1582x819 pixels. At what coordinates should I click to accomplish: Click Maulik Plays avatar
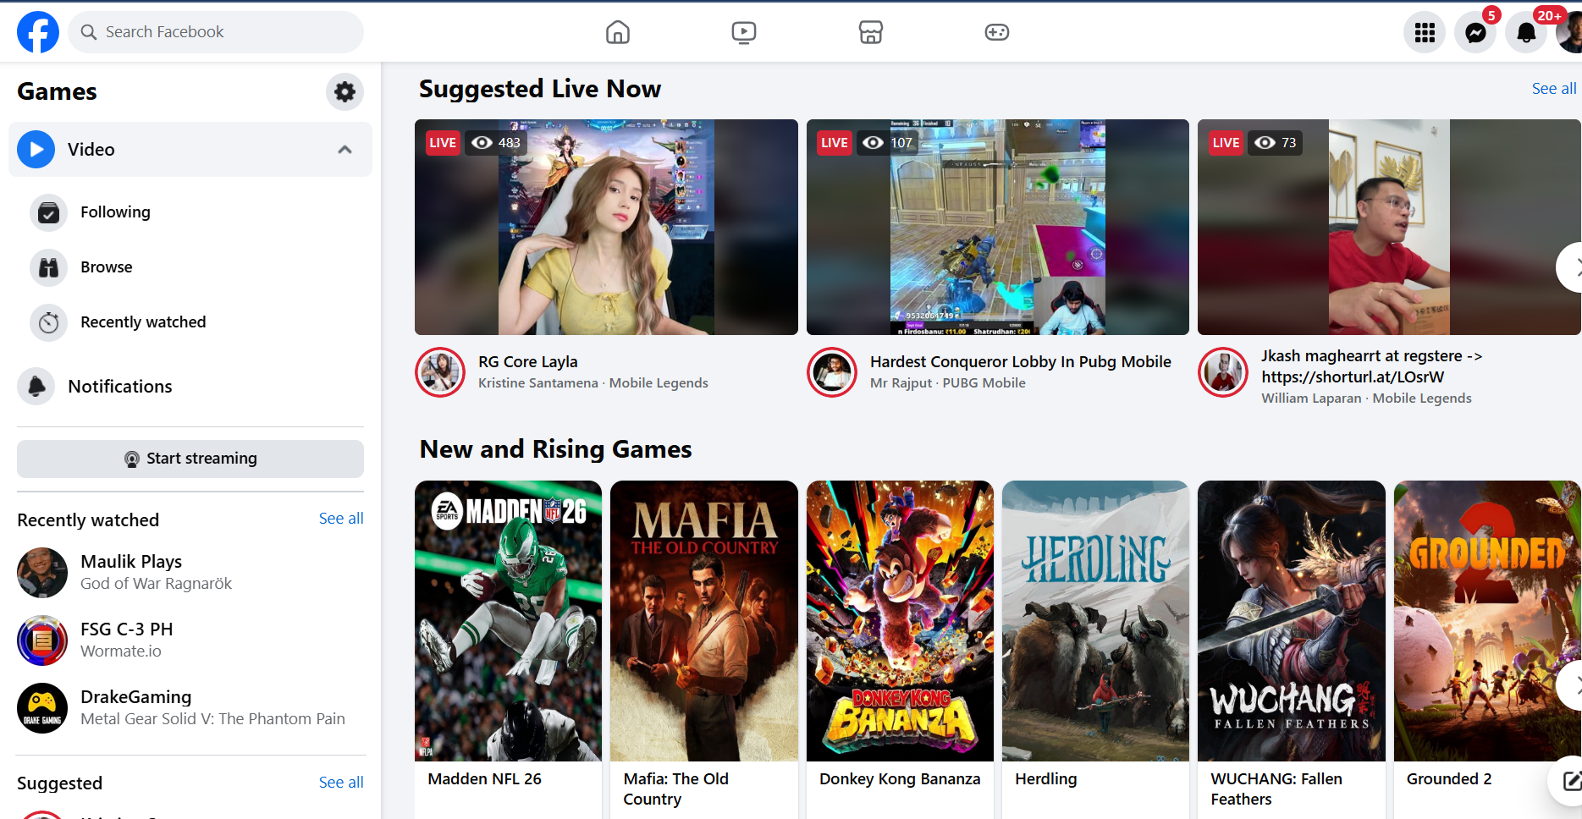tap(42, 573)
